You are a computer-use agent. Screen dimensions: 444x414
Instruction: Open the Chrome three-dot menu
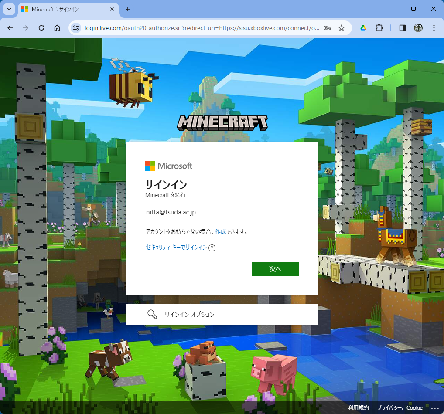pyautogui.click(x=434, y=28)
